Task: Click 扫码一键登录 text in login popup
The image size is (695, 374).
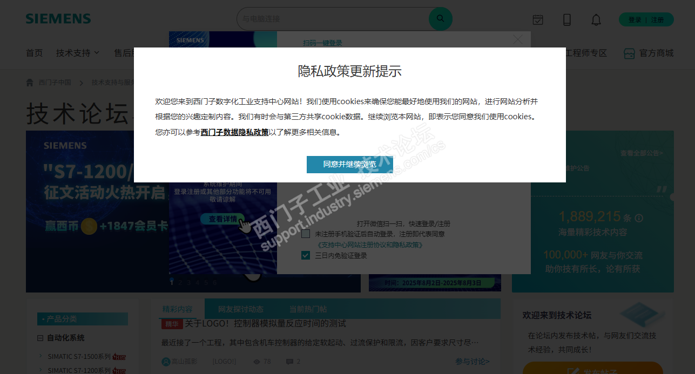Action: coord(322,43)
